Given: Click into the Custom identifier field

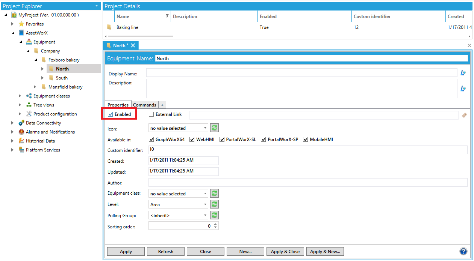Looking at the screenshot, I should [307, 150].
